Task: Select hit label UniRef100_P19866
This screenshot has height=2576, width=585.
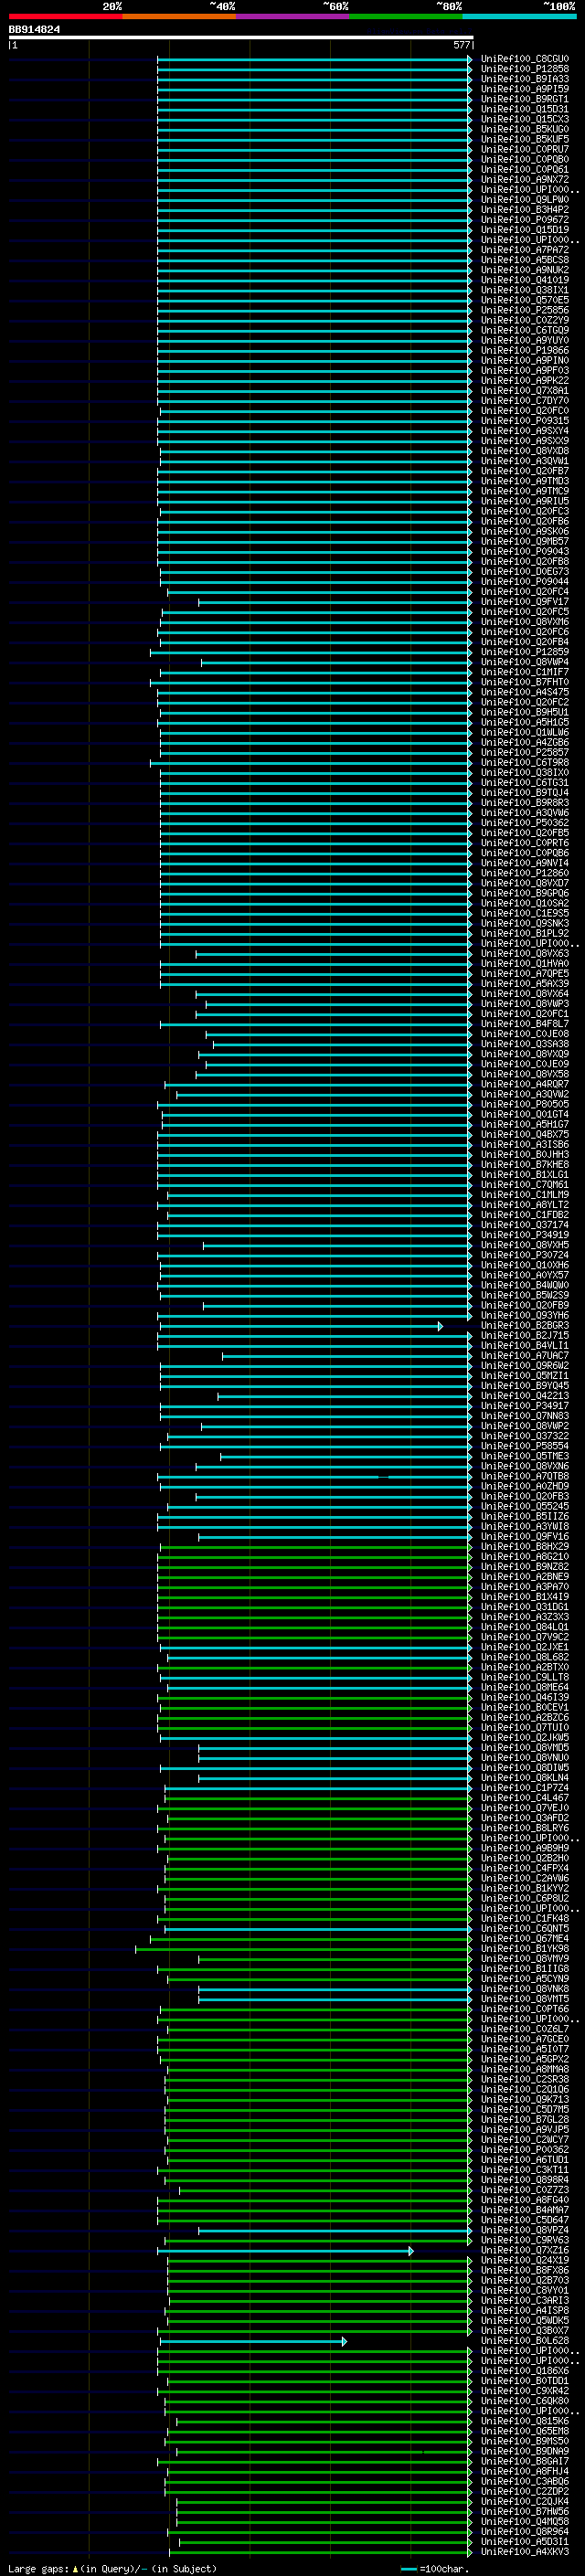Action: click(524, 351)
